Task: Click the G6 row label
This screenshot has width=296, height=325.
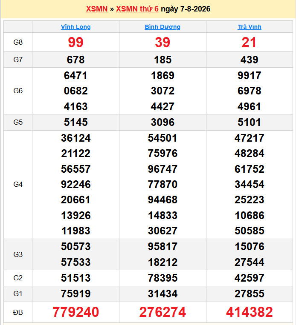Action: pyautogui.click(x=18, y=91)
